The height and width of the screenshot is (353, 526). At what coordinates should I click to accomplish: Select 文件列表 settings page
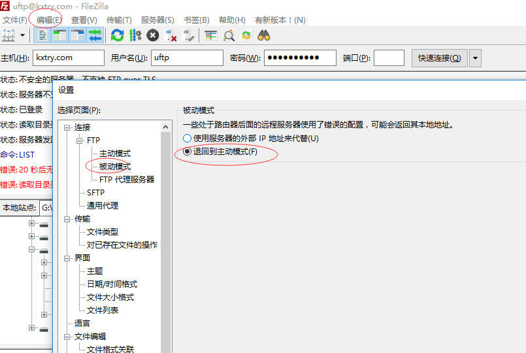point(103,311)
